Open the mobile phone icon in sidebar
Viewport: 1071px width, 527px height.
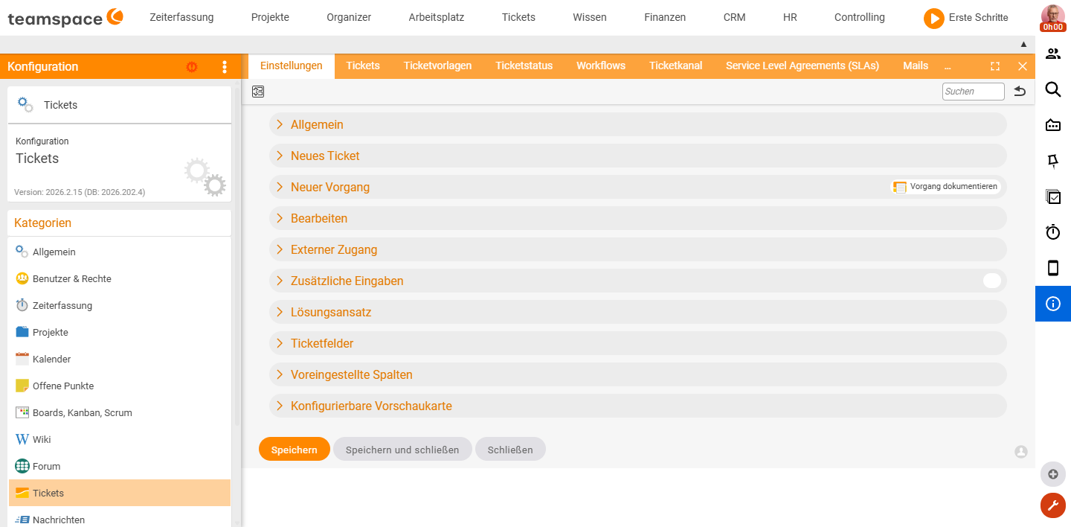tap(1053, 268)
